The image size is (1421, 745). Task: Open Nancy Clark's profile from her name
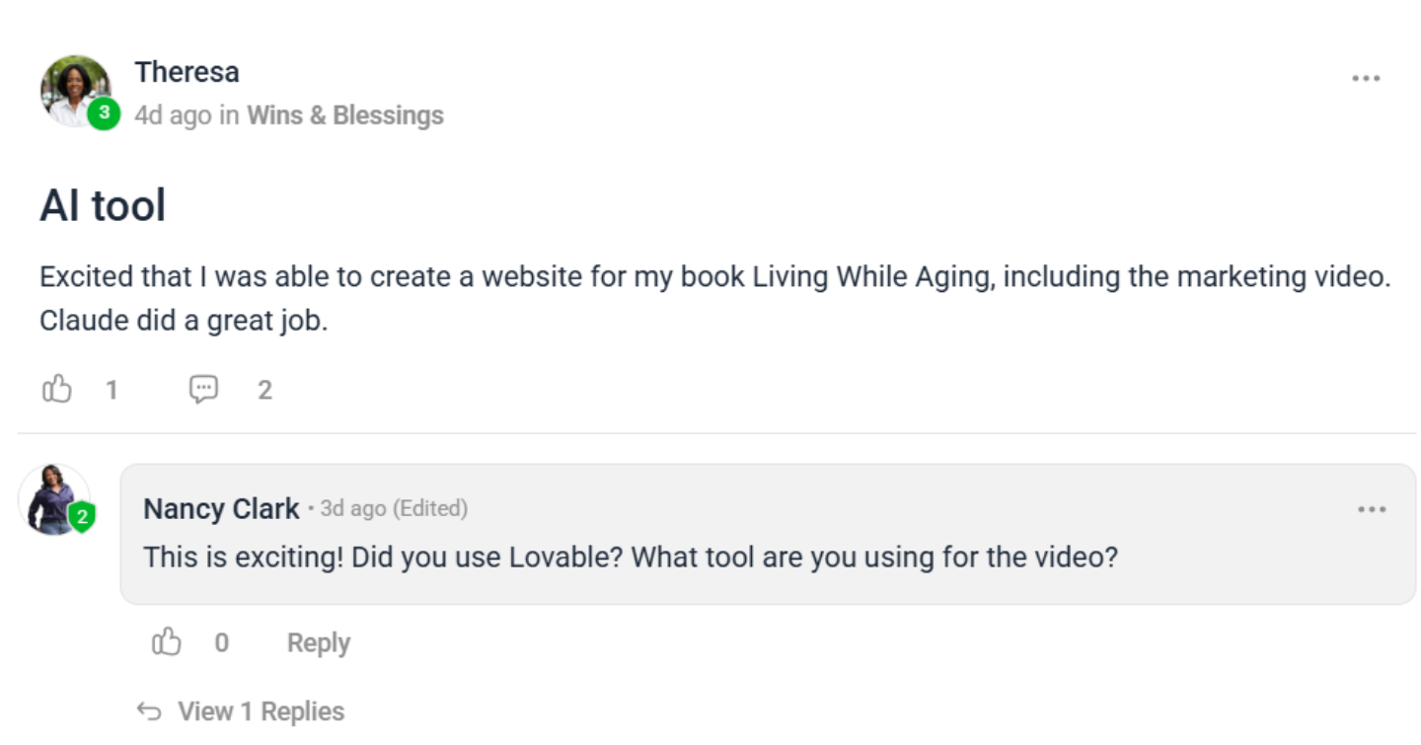click(x=221, y=509)
